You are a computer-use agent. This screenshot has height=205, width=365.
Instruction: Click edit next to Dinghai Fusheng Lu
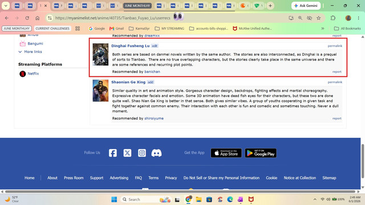tap(155, 46)
